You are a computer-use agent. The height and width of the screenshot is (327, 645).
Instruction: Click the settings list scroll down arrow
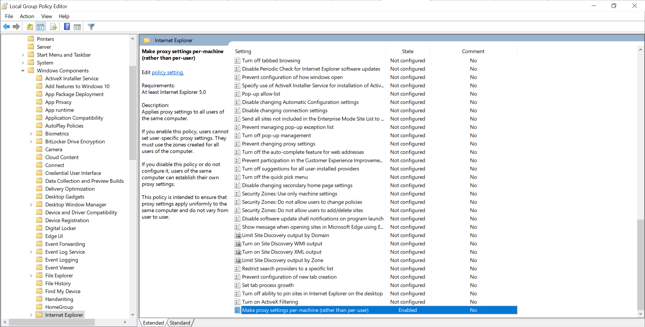pos(640,314)
